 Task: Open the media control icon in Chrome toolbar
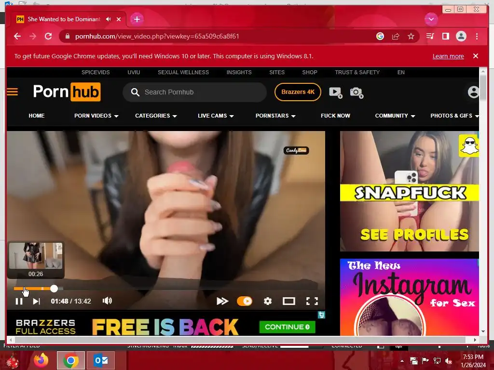430,36
